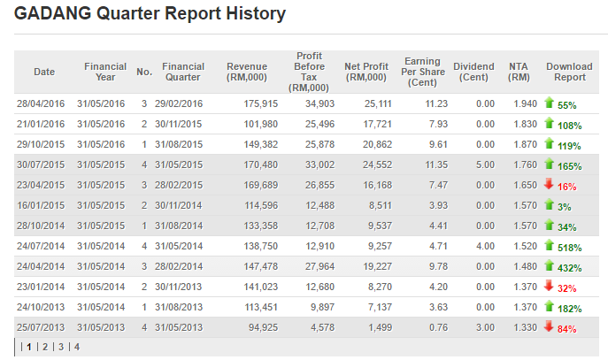Screen dimensions: 608x360
Task: Open 165% download report link
Action: pyautogui.click(x=570, y=166)
